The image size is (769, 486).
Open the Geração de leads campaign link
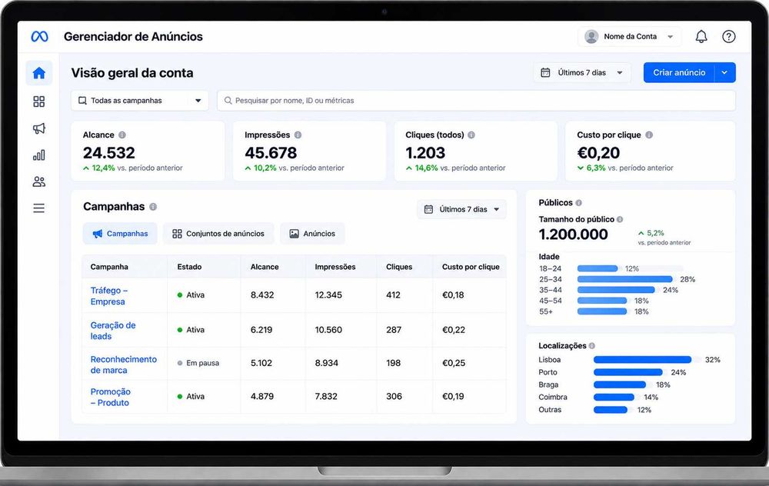[x=113, y=331]
